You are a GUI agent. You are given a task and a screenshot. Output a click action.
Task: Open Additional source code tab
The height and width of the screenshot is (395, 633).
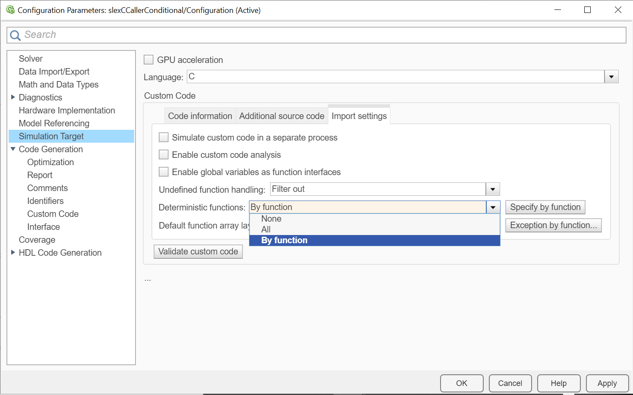[281, 116]
